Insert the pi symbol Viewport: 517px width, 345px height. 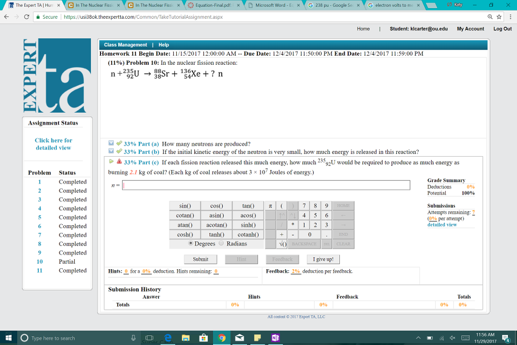[x=270, y=206]
